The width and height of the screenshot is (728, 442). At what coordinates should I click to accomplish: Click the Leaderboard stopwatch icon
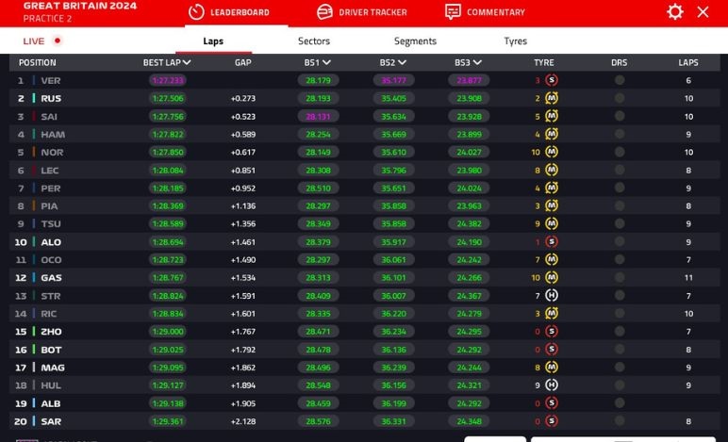[196, 12]
